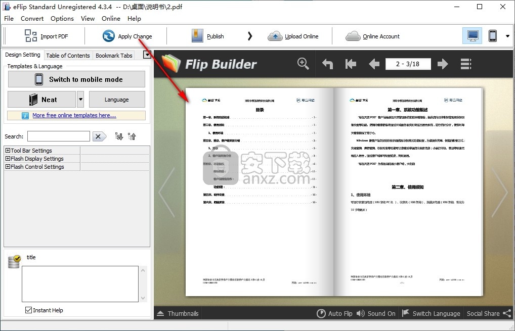This screenshot has width=515, height=331.
Task: Open the Neat template dropdown arrow
Action: coord(80,100)
